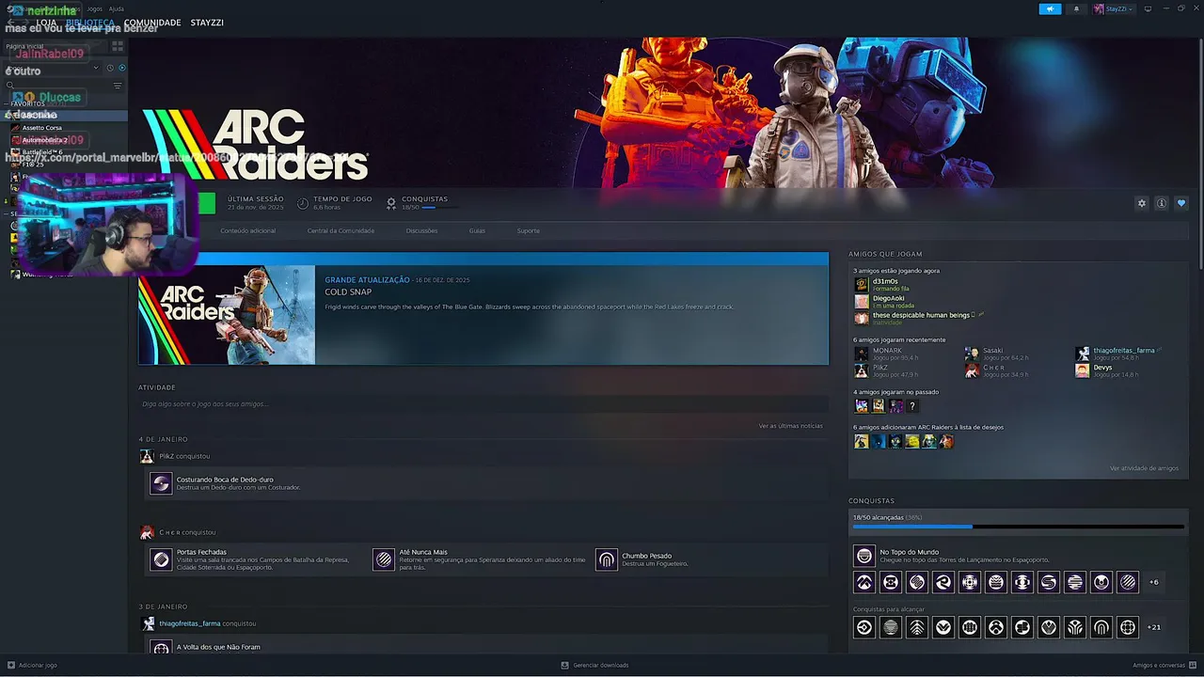The height and width of the screenshot is (677, 1204).
Task: Open the notifications bell
Action: click(x=1076, y=8)
